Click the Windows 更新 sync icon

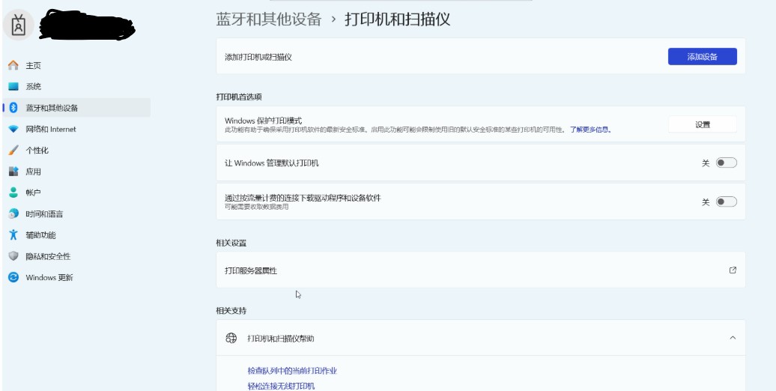pos(13,278)
